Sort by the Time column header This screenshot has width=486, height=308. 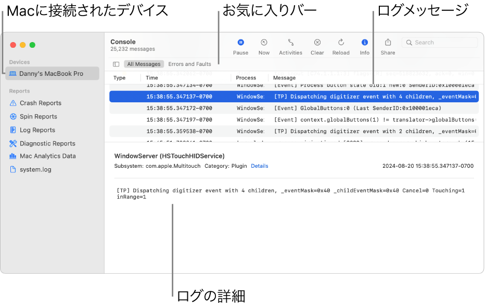(152, 78)
